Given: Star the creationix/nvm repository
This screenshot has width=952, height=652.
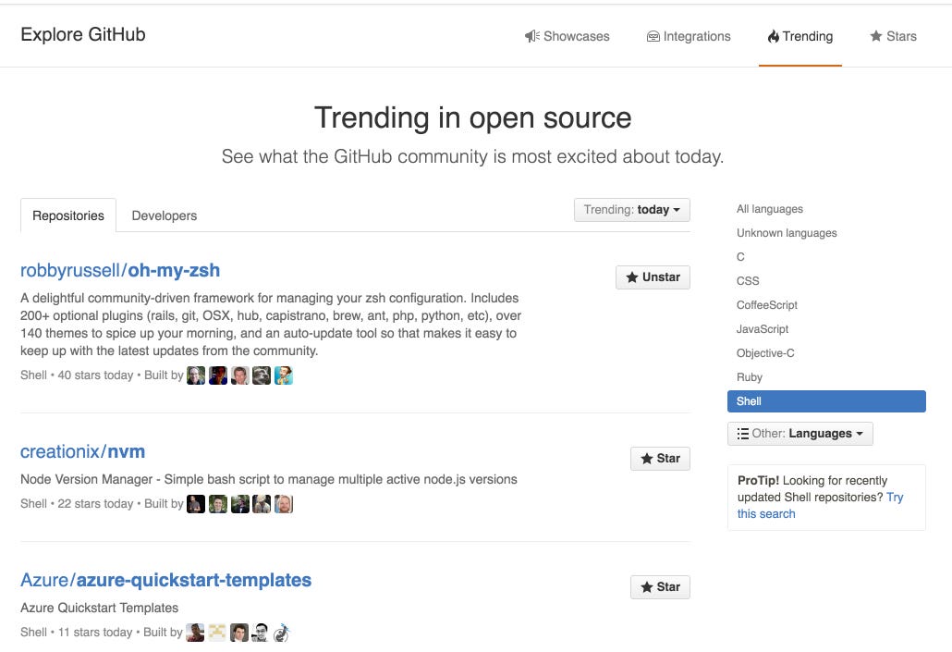Looking at the screenshot, I should click(x=660, y=459).
